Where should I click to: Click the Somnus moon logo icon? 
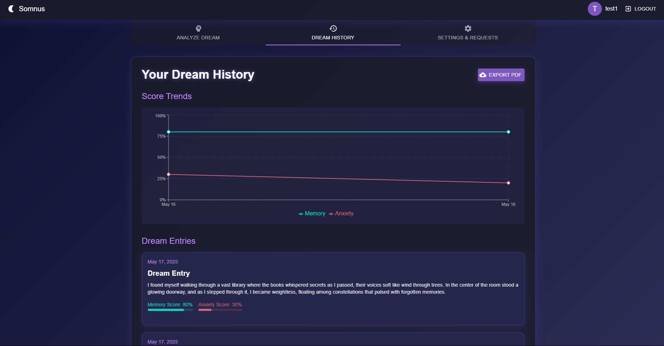[x=11, y=9]
